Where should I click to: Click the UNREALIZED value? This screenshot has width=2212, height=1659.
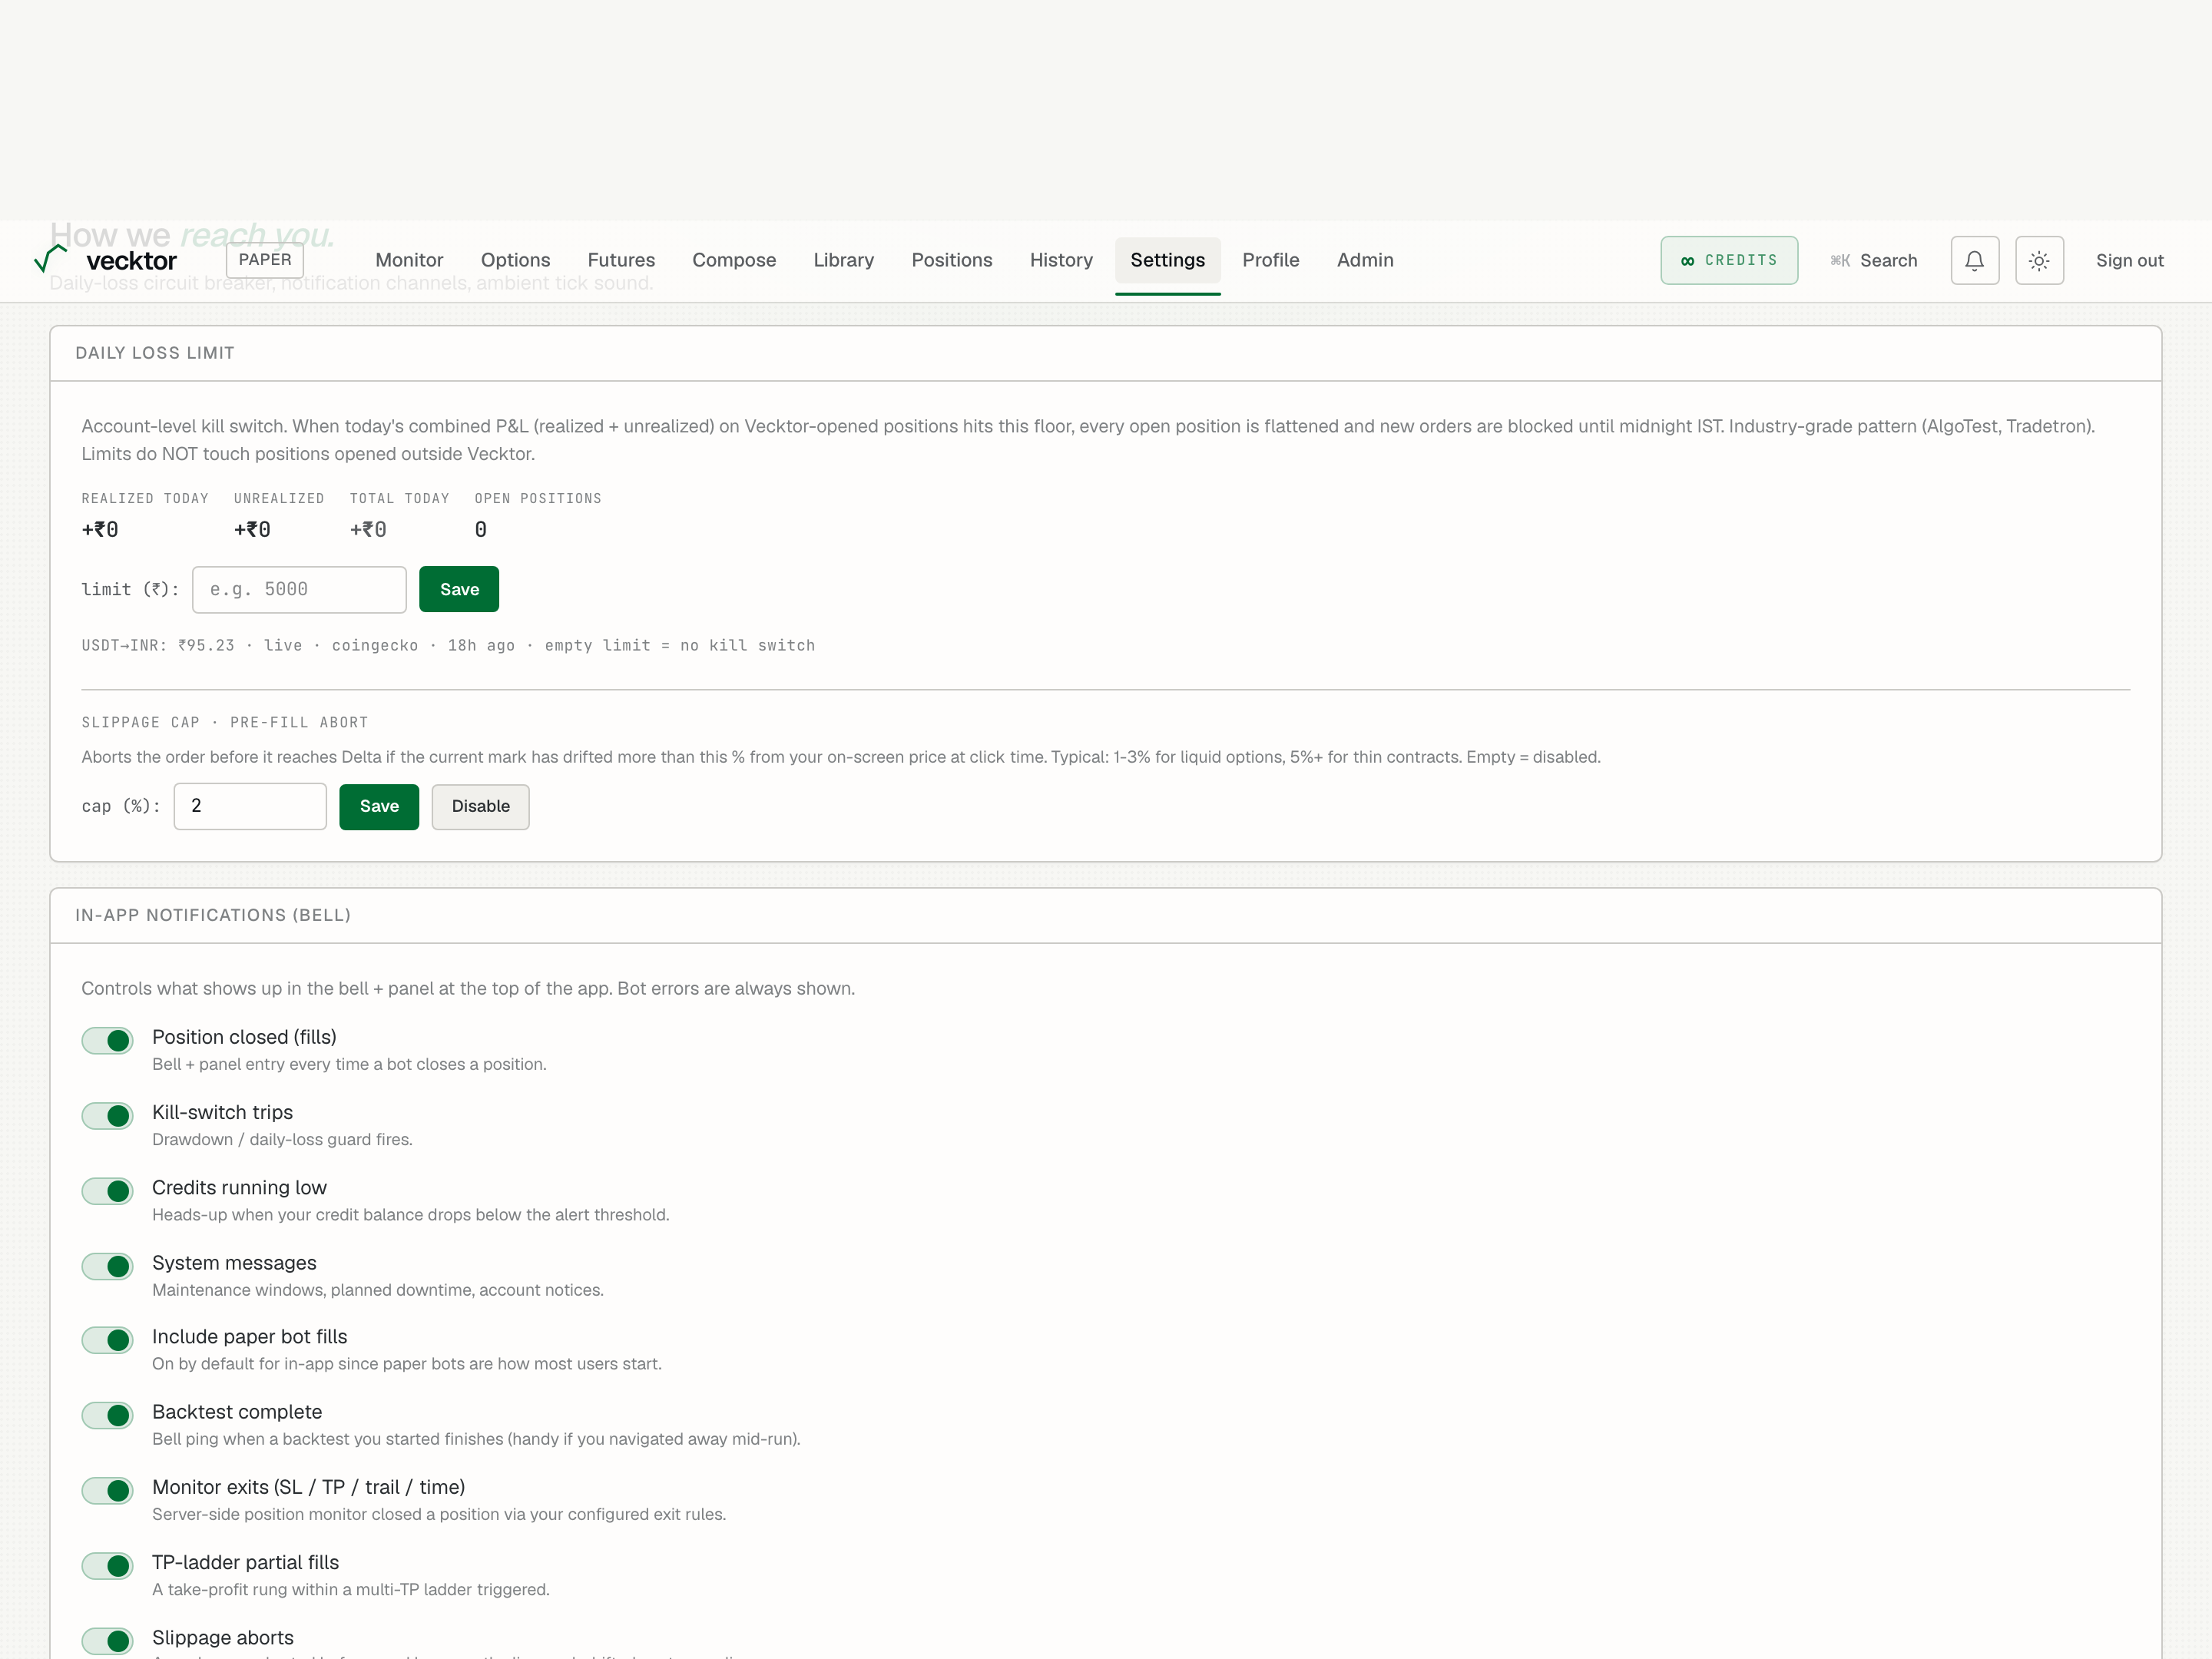click(x=252, y=529)
